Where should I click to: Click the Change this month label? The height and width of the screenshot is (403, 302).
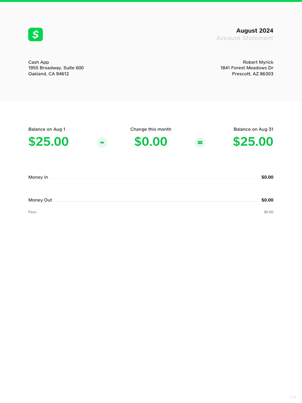coord(151,129)
